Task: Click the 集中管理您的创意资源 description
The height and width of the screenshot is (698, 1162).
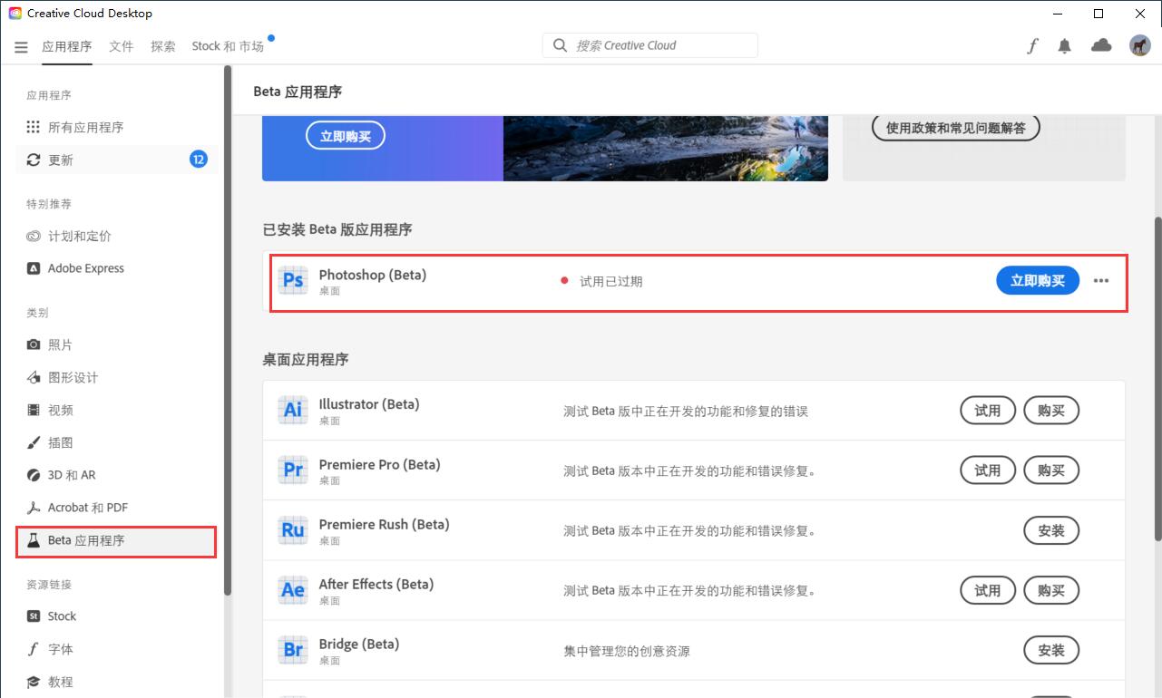Action: pos(627,651)
